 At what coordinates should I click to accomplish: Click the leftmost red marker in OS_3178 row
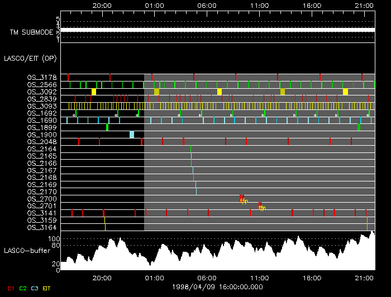[68, 76]
